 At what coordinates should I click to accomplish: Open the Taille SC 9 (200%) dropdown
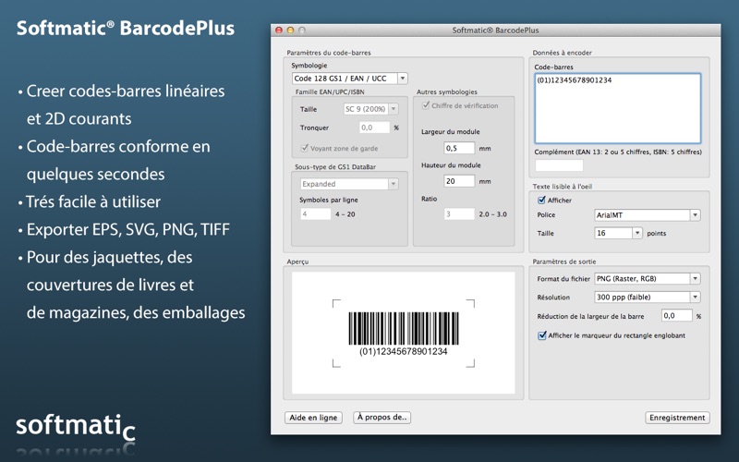click(371, 109)
